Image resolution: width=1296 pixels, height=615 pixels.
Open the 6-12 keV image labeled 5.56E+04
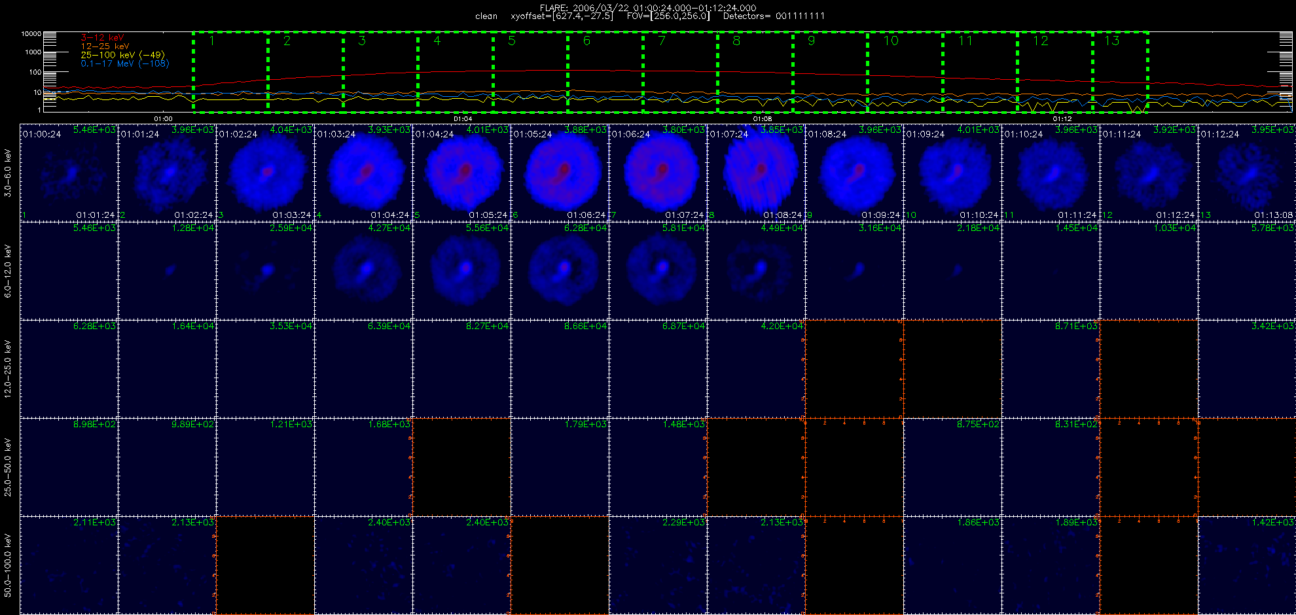tap(461, 270)
